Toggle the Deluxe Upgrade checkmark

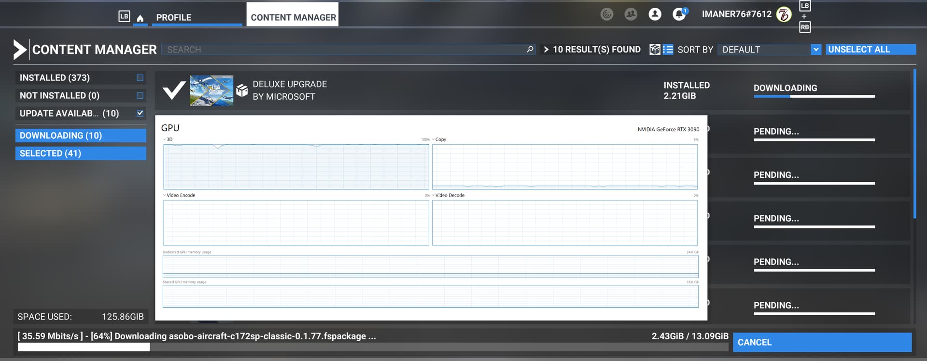[174, 90]
